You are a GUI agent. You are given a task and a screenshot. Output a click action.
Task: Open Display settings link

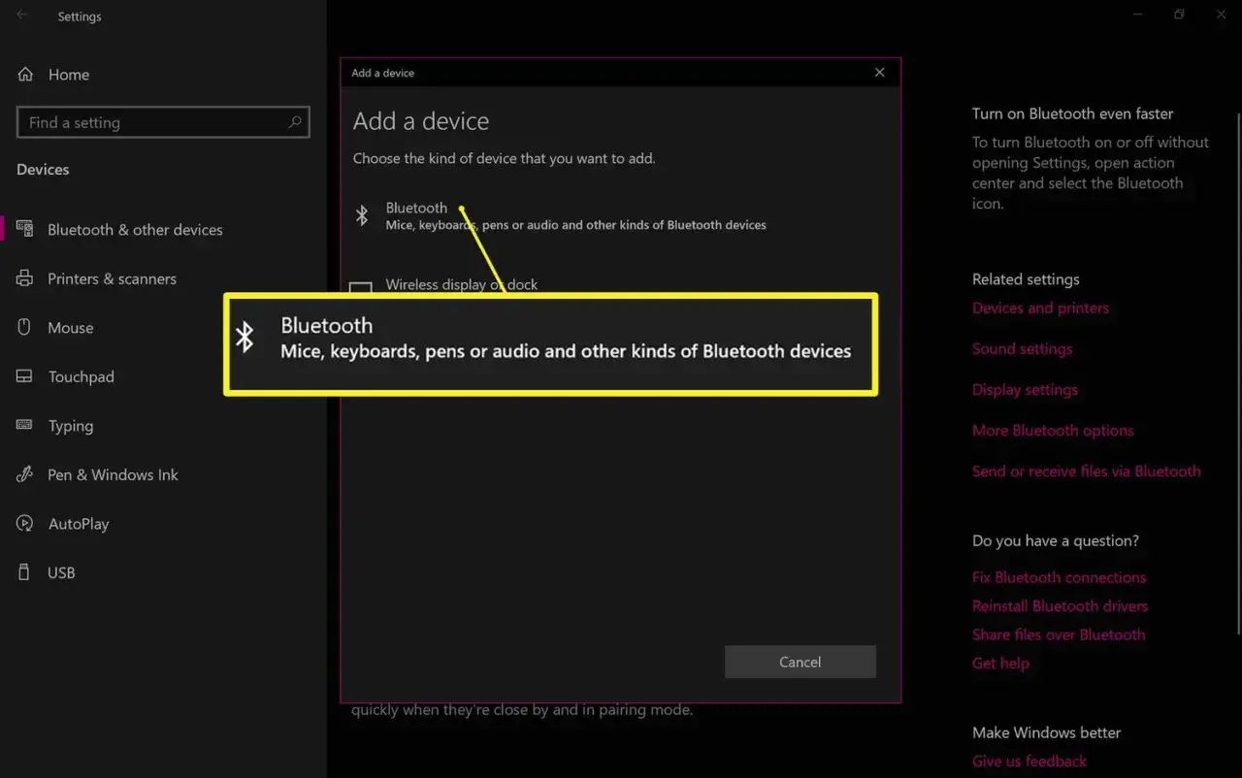click(1025, 390)
